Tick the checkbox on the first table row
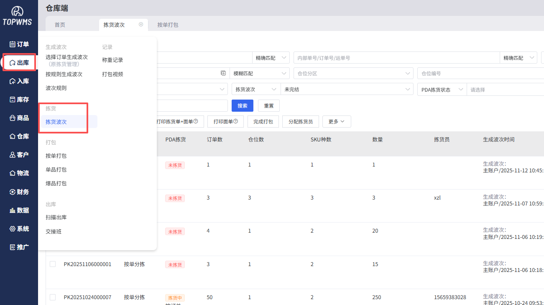 coord(53,165)
